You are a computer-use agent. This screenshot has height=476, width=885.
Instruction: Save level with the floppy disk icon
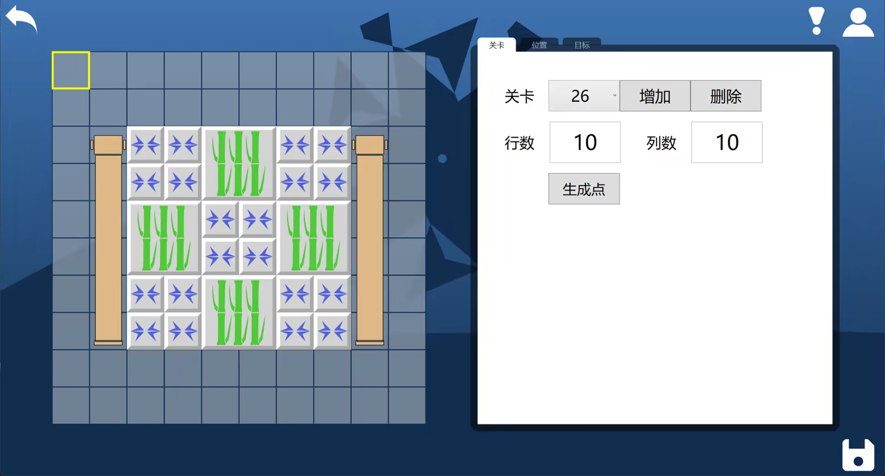click(x=858, y=454)
